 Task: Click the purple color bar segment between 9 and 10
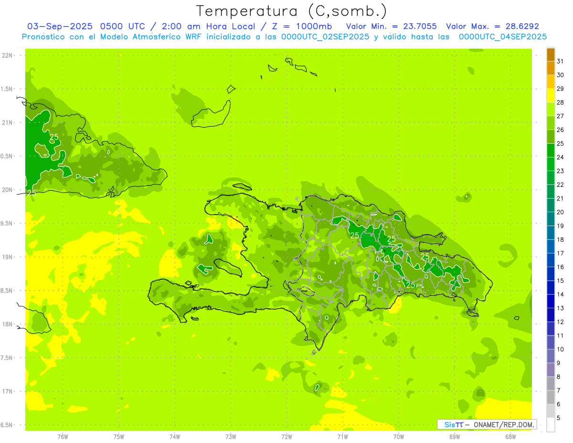tap(551, 356)
